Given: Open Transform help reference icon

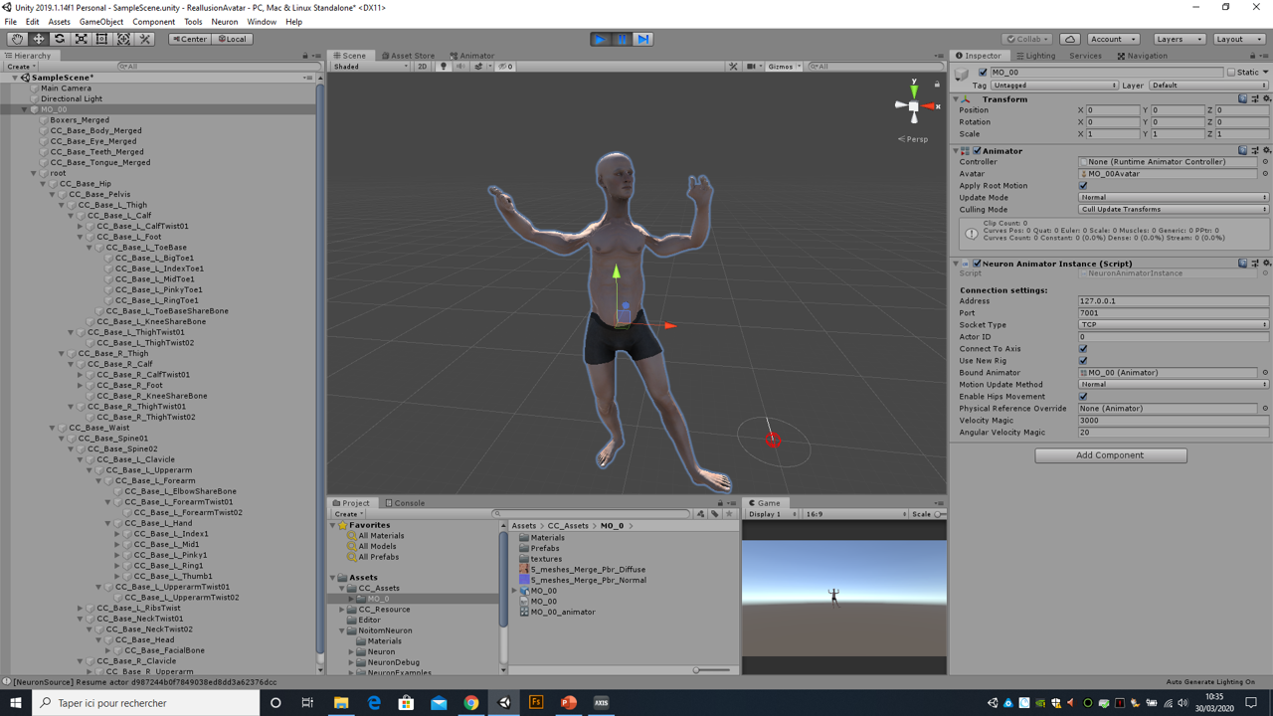Looking at the screenshot, I should point(1243,99).
